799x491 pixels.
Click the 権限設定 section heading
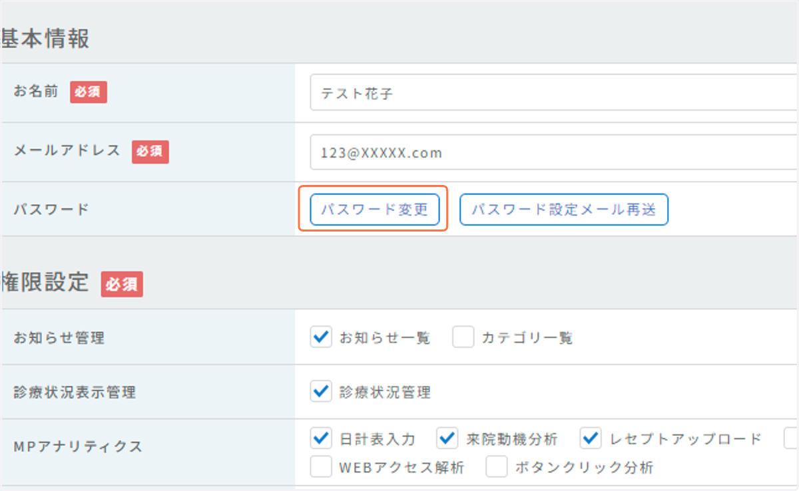[45, 283]
